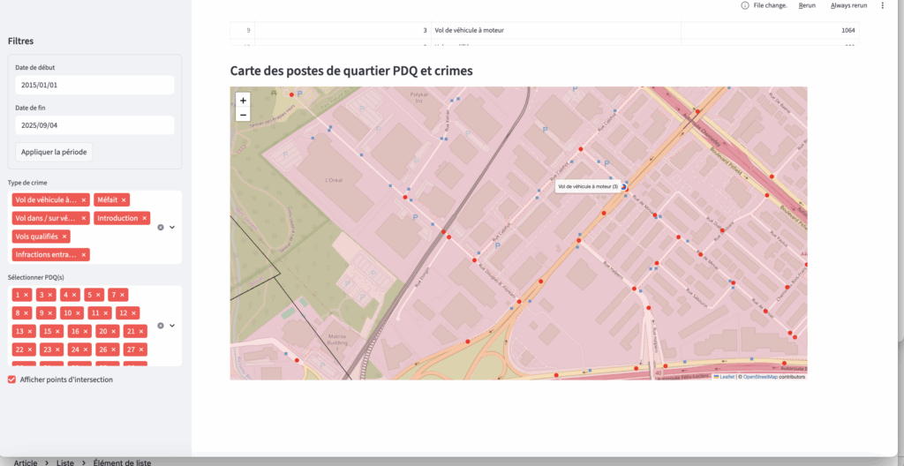Remove the Introduction crime type tag

coord(145,218)
